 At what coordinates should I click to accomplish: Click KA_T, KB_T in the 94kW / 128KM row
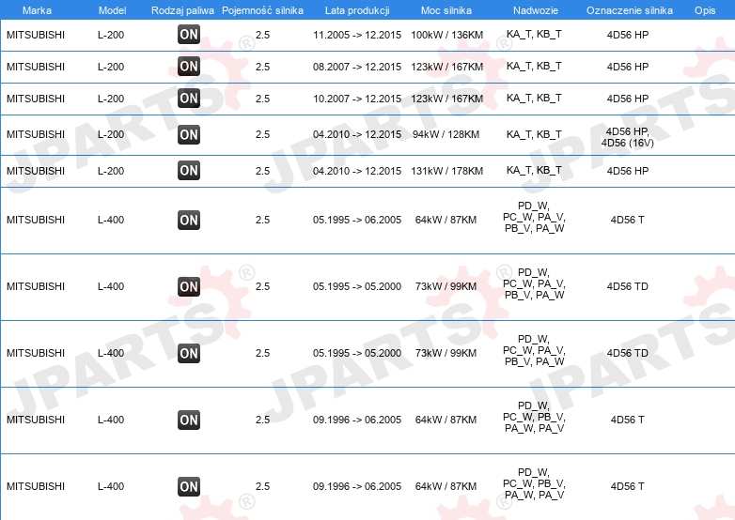tap(534, 134)
